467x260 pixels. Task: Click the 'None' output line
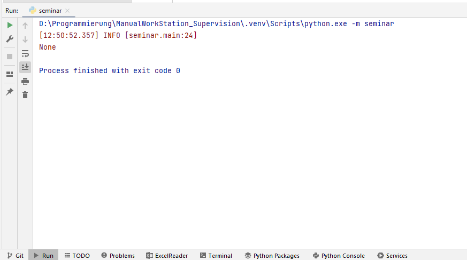pos(48,47)
